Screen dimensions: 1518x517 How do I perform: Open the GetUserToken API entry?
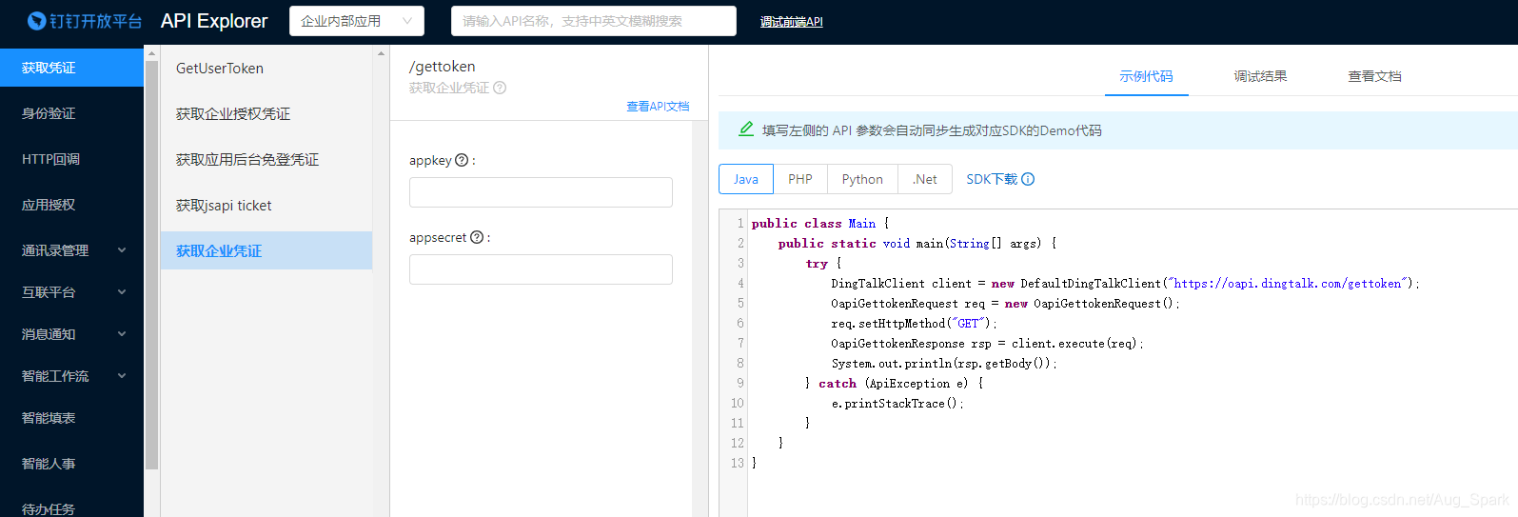coord(266,69)
